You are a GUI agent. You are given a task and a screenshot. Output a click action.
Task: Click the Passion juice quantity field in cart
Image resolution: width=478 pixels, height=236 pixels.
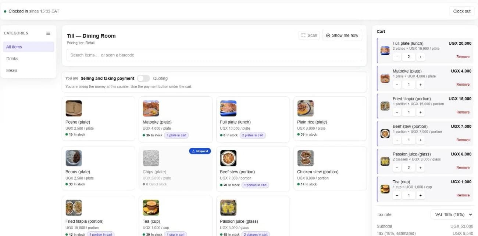click(x=409, y=167)
